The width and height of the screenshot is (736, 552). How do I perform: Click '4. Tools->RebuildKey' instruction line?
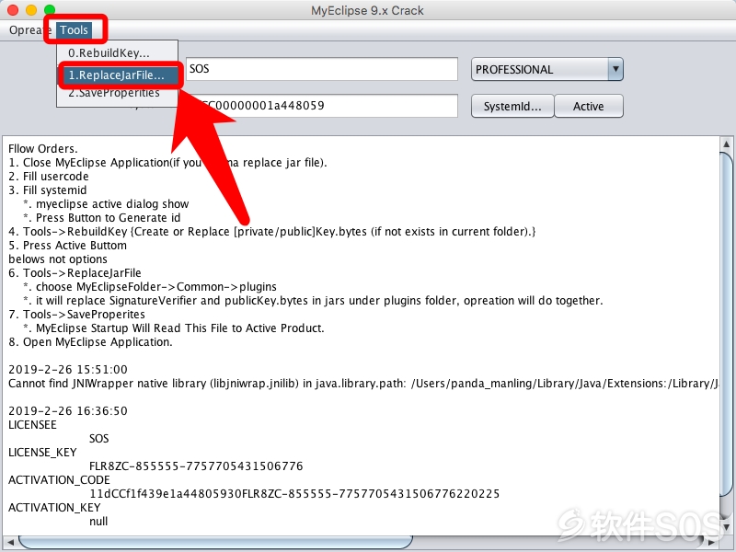272,232
